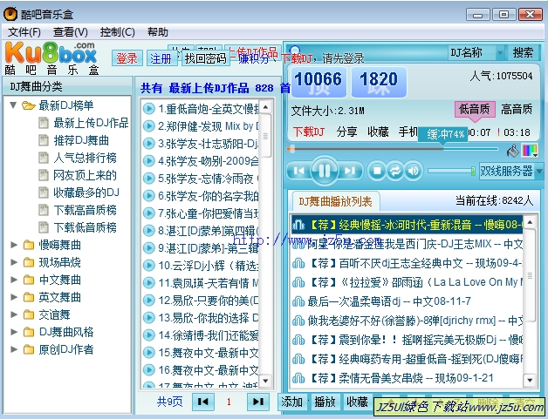The image size is (548, 419).
Task: Play song 5.张学友-忘情冷雨夜 via its play icon
Action: pos(149,179)
